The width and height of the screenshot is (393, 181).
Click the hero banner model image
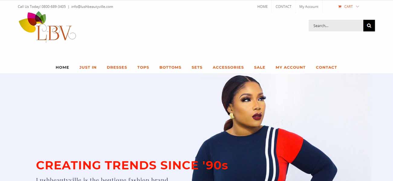coord(265,127)
